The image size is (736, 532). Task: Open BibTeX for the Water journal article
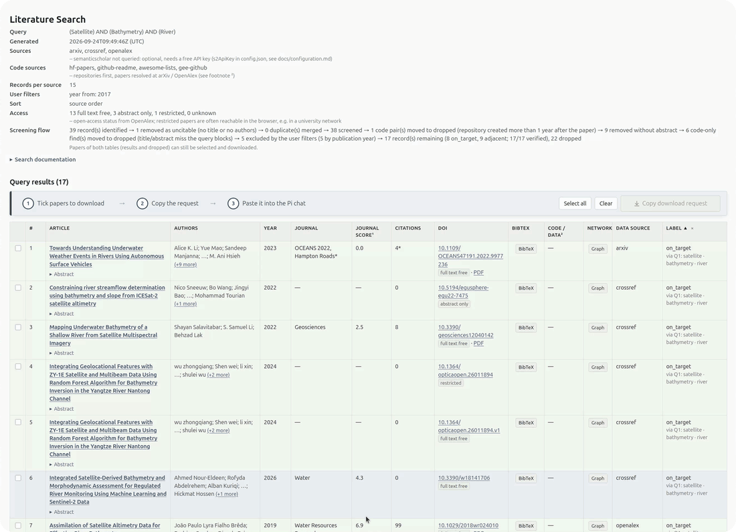pyautogui.click(x=526, y=478)
